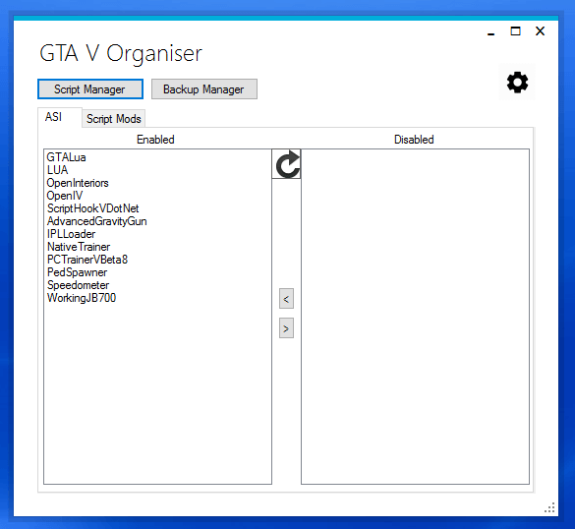
Task: Open the Backup Manager
Action: click(204, 89)
